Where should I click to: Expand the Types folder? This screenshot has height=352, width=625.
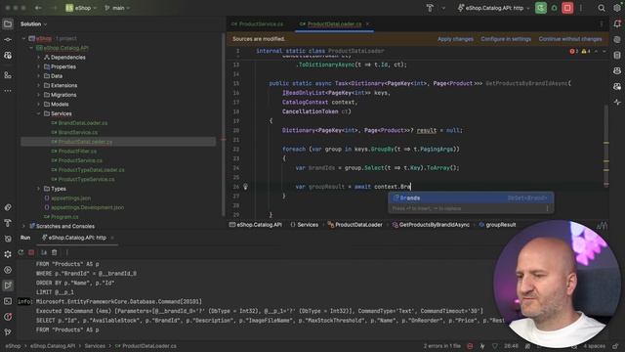tap(39, 189)
